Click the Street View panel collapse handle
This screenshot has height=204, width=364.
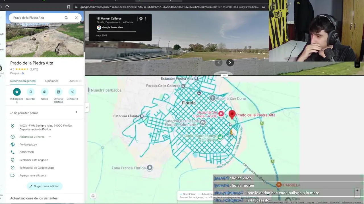[224, 75]
